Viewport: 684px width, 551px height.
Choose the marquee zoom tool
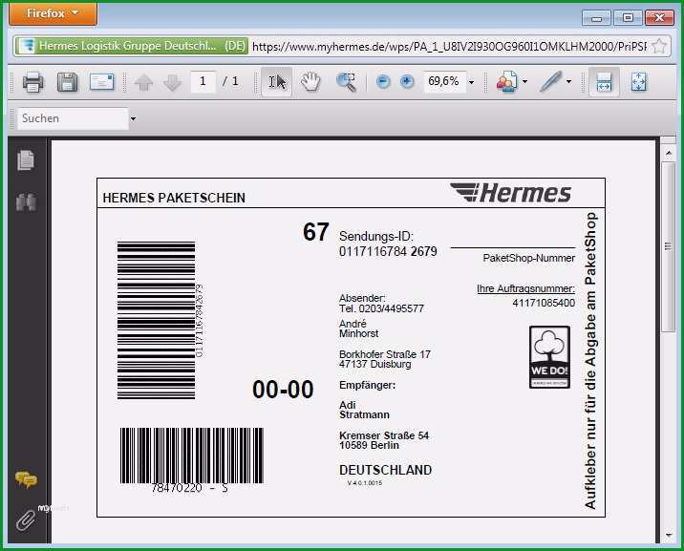tap(346, 81)
